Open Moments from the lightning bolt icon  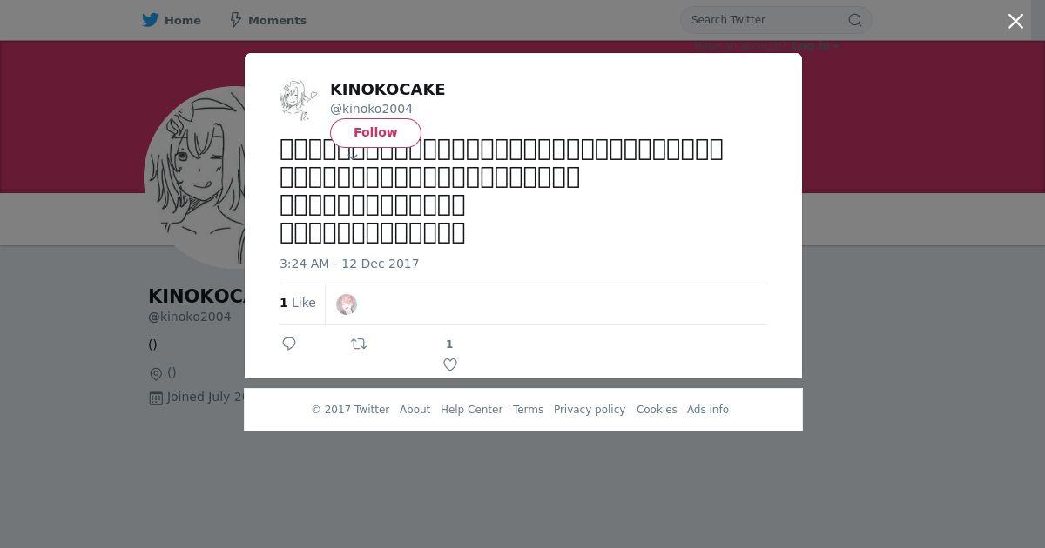[x=235, y=20]
